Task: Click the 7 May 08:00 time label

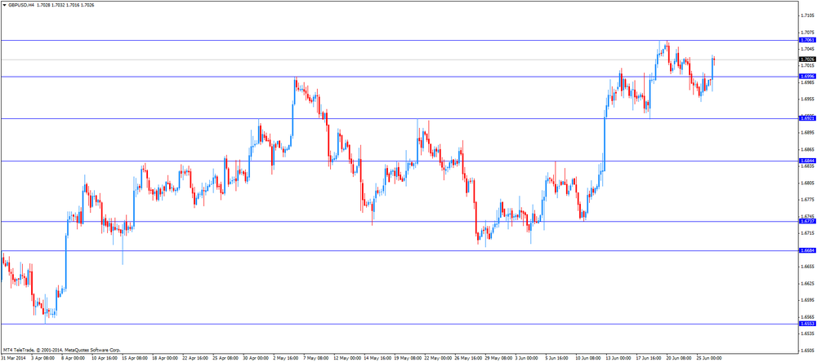Action: coord(317,359)
